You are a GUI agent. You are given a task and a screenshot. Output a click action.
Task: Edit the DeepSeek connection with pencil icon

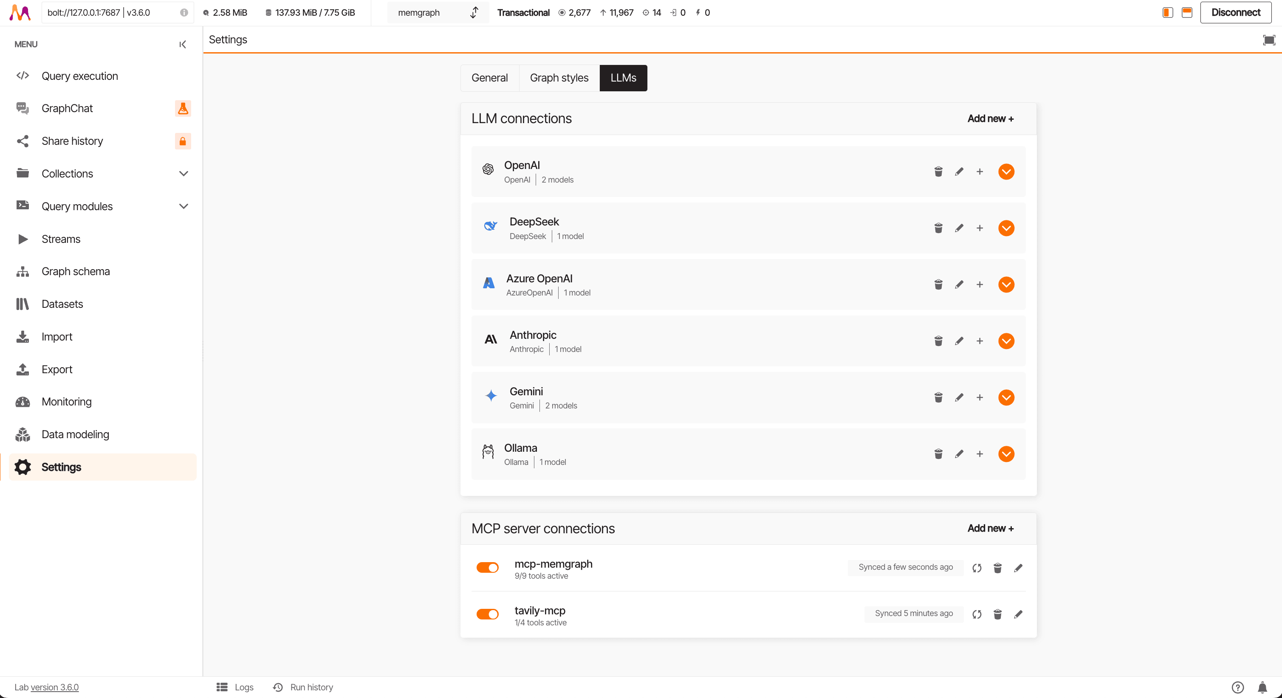(x=959, y=228)
